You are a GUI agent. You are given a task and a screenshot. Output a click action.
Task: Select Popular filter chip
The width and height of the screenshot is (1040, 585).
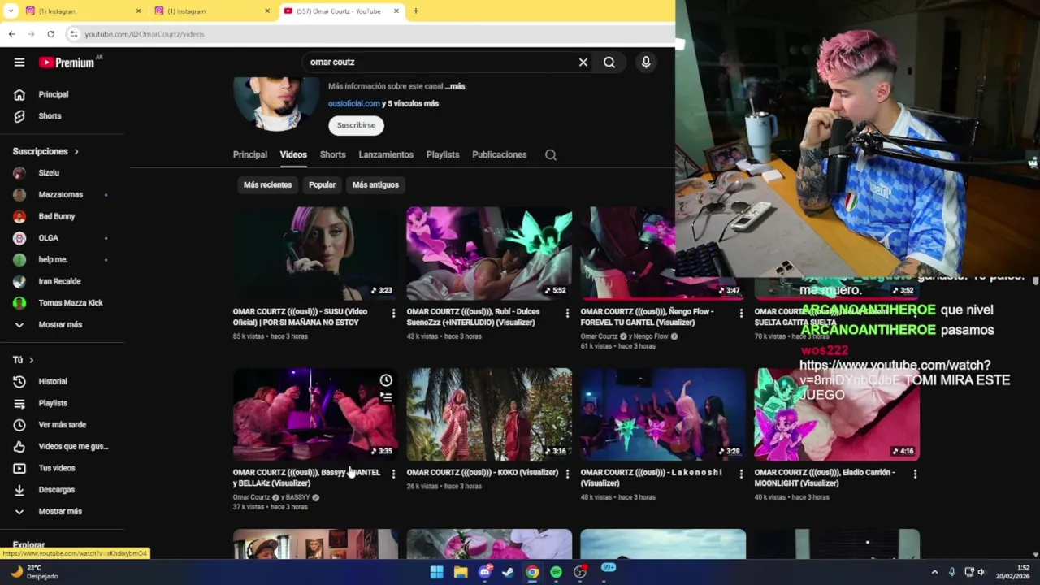tap(322, 185)
